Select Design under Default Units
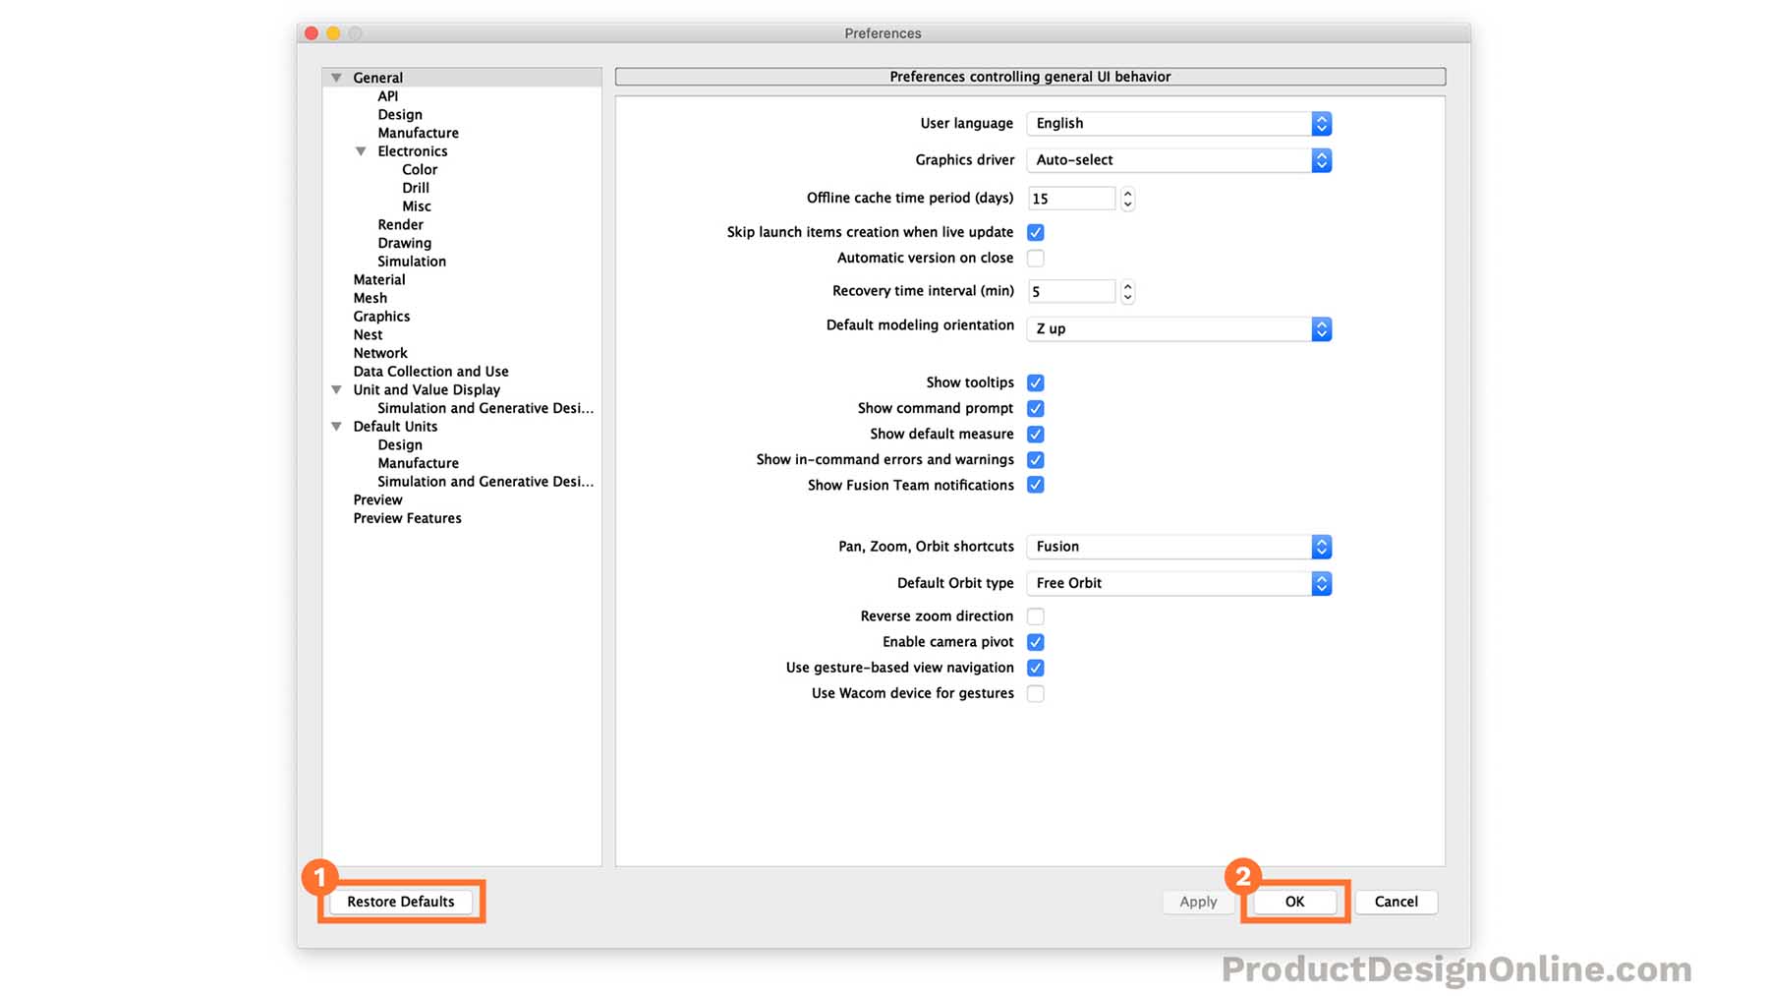The height and width of the screenshot is (996, 1769). coord(400,445)
